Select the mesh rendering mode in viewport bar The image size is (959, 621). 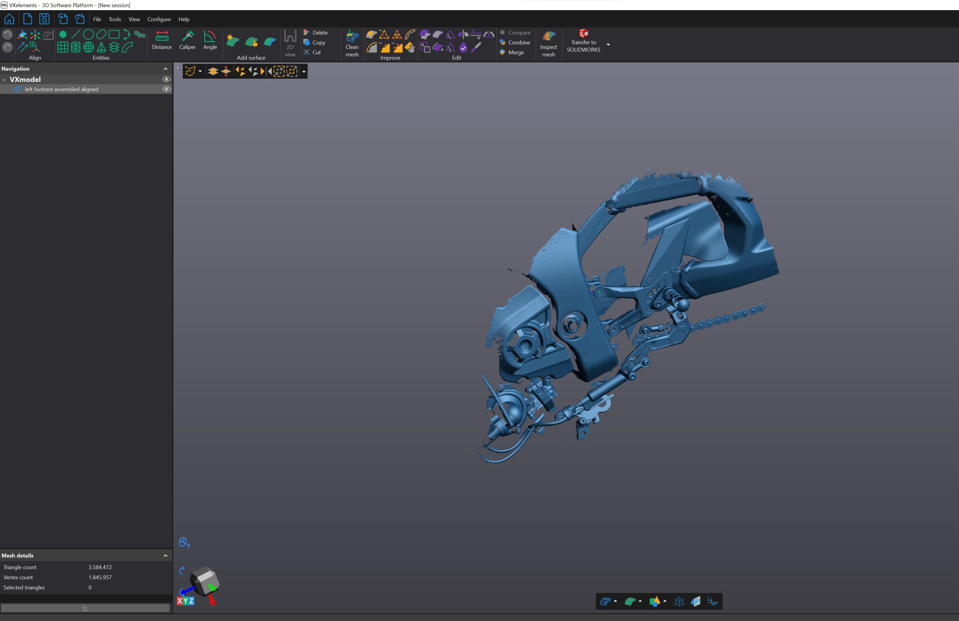[606, 601]
